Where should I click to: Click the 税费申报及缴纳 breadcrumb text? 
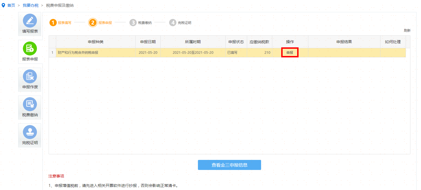click(60, 5)
